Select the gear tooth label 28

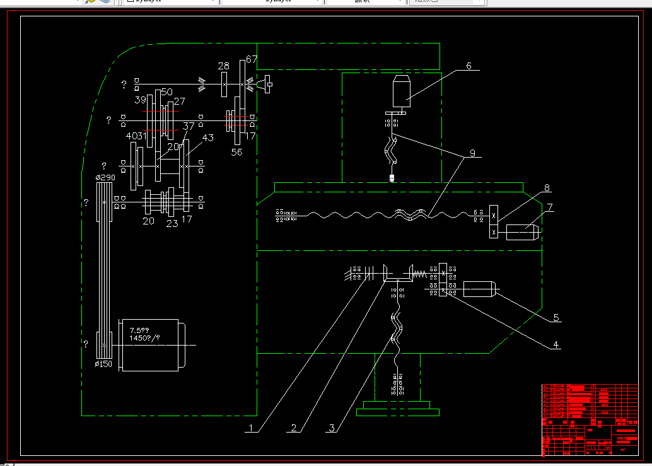pos(224,66)
